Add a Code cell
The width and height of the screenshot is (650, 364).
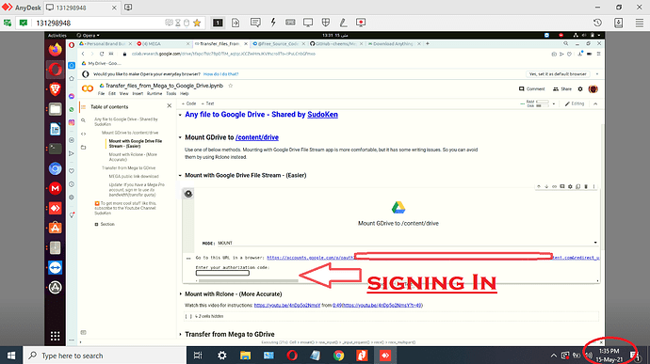(x=189, y=103)
